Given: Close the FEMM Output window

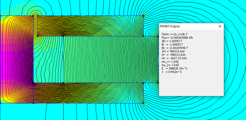Looking at the screenshot, I should (x=220, y=27).
